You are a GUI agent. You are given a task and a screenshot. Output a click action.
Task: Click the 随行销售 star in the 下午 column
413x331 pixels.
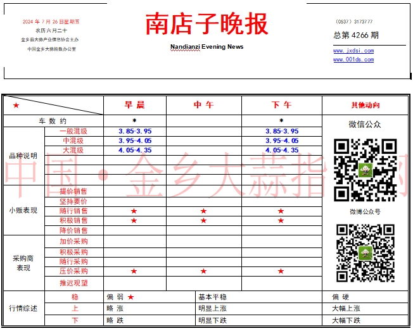(x=281, y=211)
